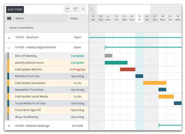Select the 19-003 - Website Redesign name
This screenshot has height=134, width=185.
click(32, 126)
